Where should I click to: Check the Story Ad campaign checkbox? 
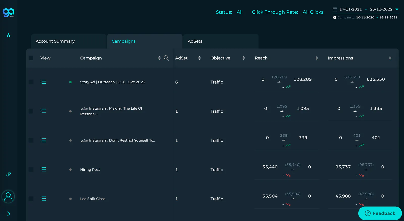(31, 82)
